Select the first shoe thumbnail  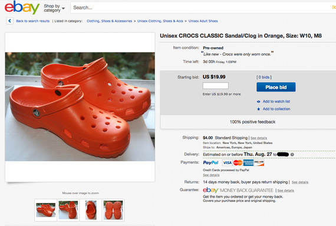45,210
